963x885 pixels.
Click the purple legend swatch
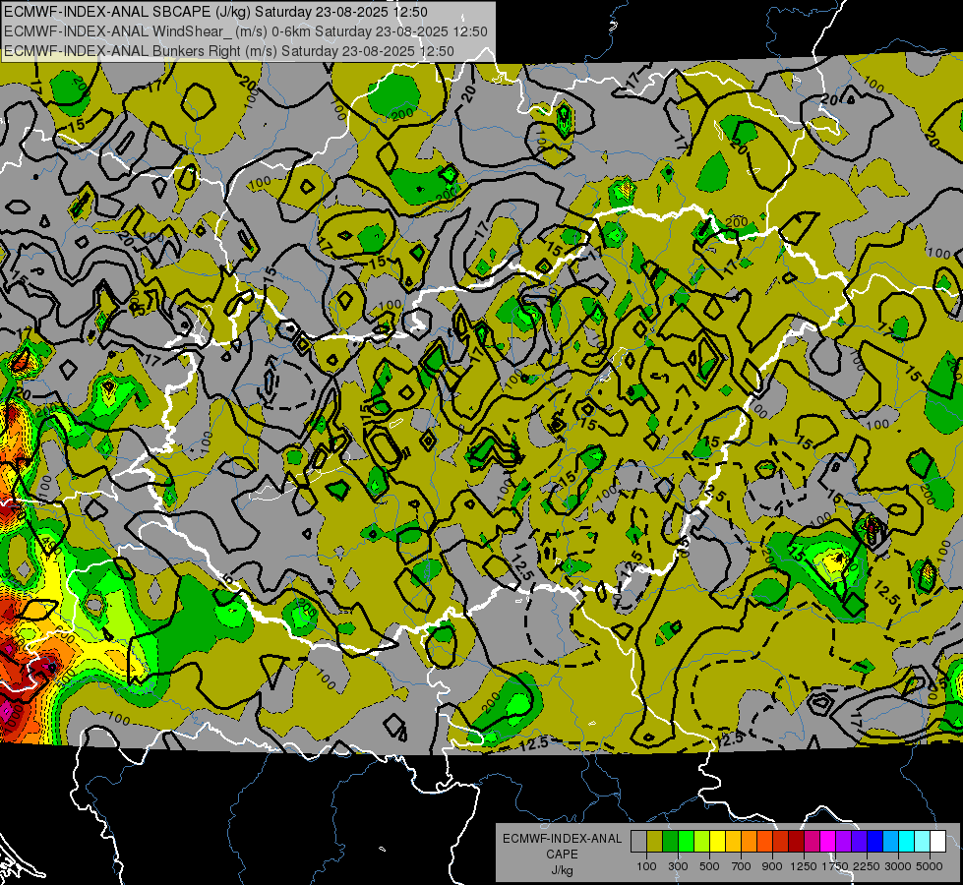843,842
